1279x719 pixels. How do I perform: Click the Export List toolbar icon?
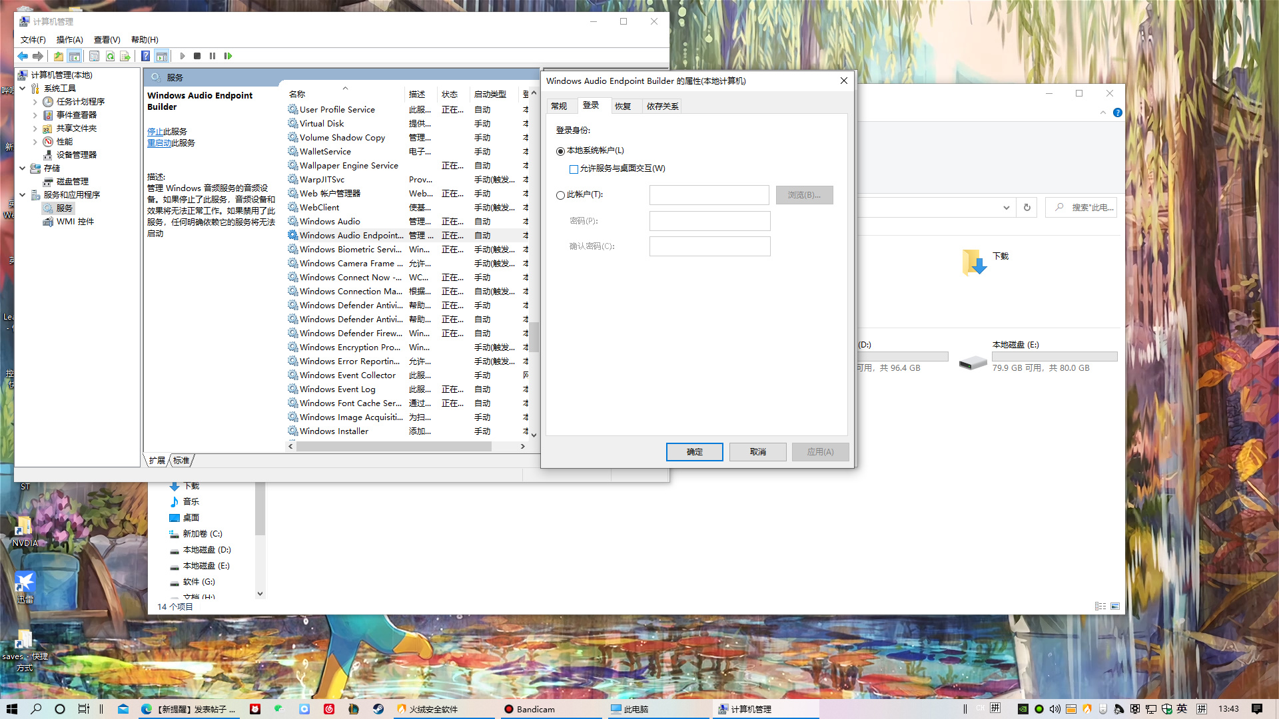[125, 56]
